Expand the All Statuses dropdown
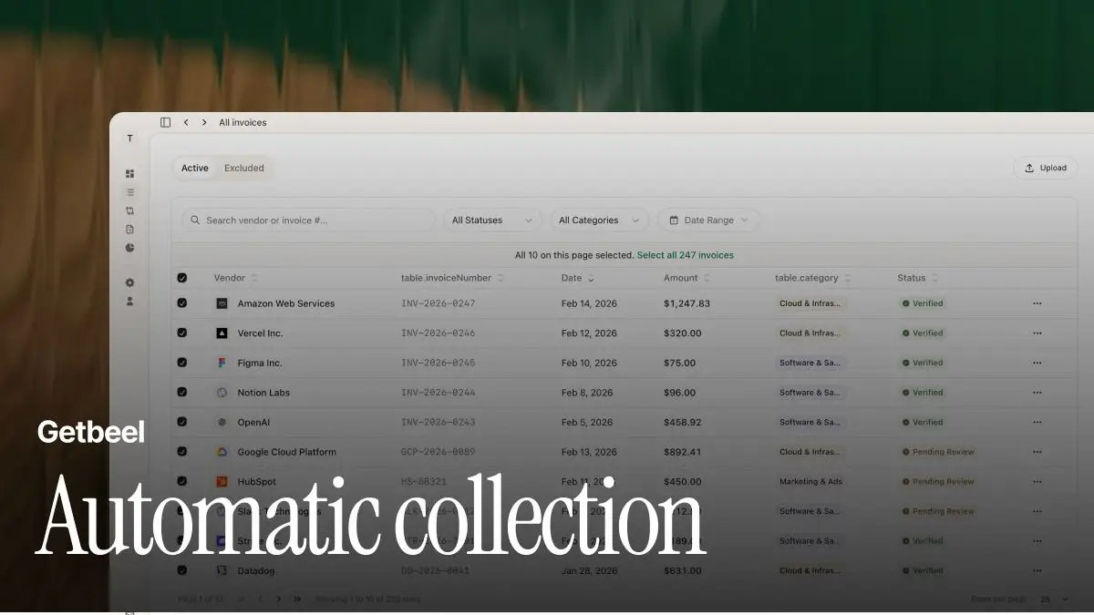This screenshot has width=1094, height=615. (x=492, y=220)
